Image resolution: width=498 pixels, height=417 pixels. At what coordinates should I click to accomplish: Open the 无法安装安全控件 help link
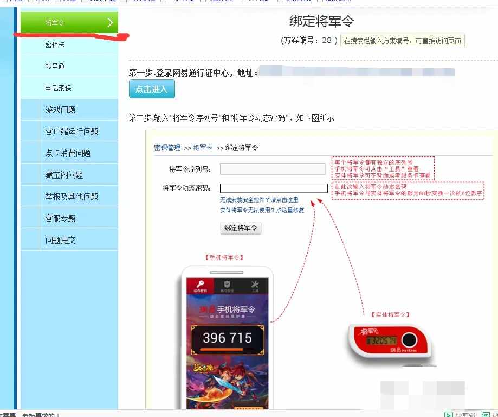pyautogui.click(x=259, y=200)
